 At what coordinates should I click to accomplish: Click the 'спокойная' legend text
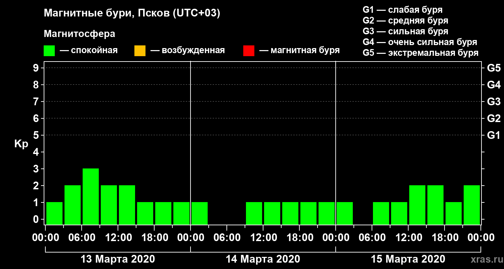click(94, 51)
